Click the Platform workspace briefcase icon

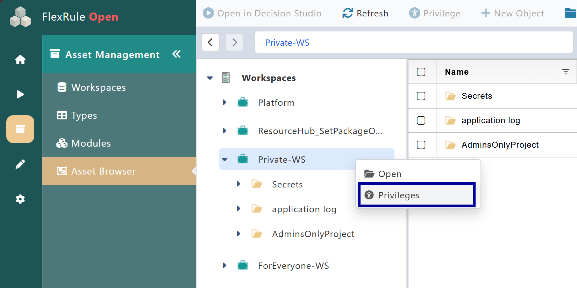(x=243, y=103)
